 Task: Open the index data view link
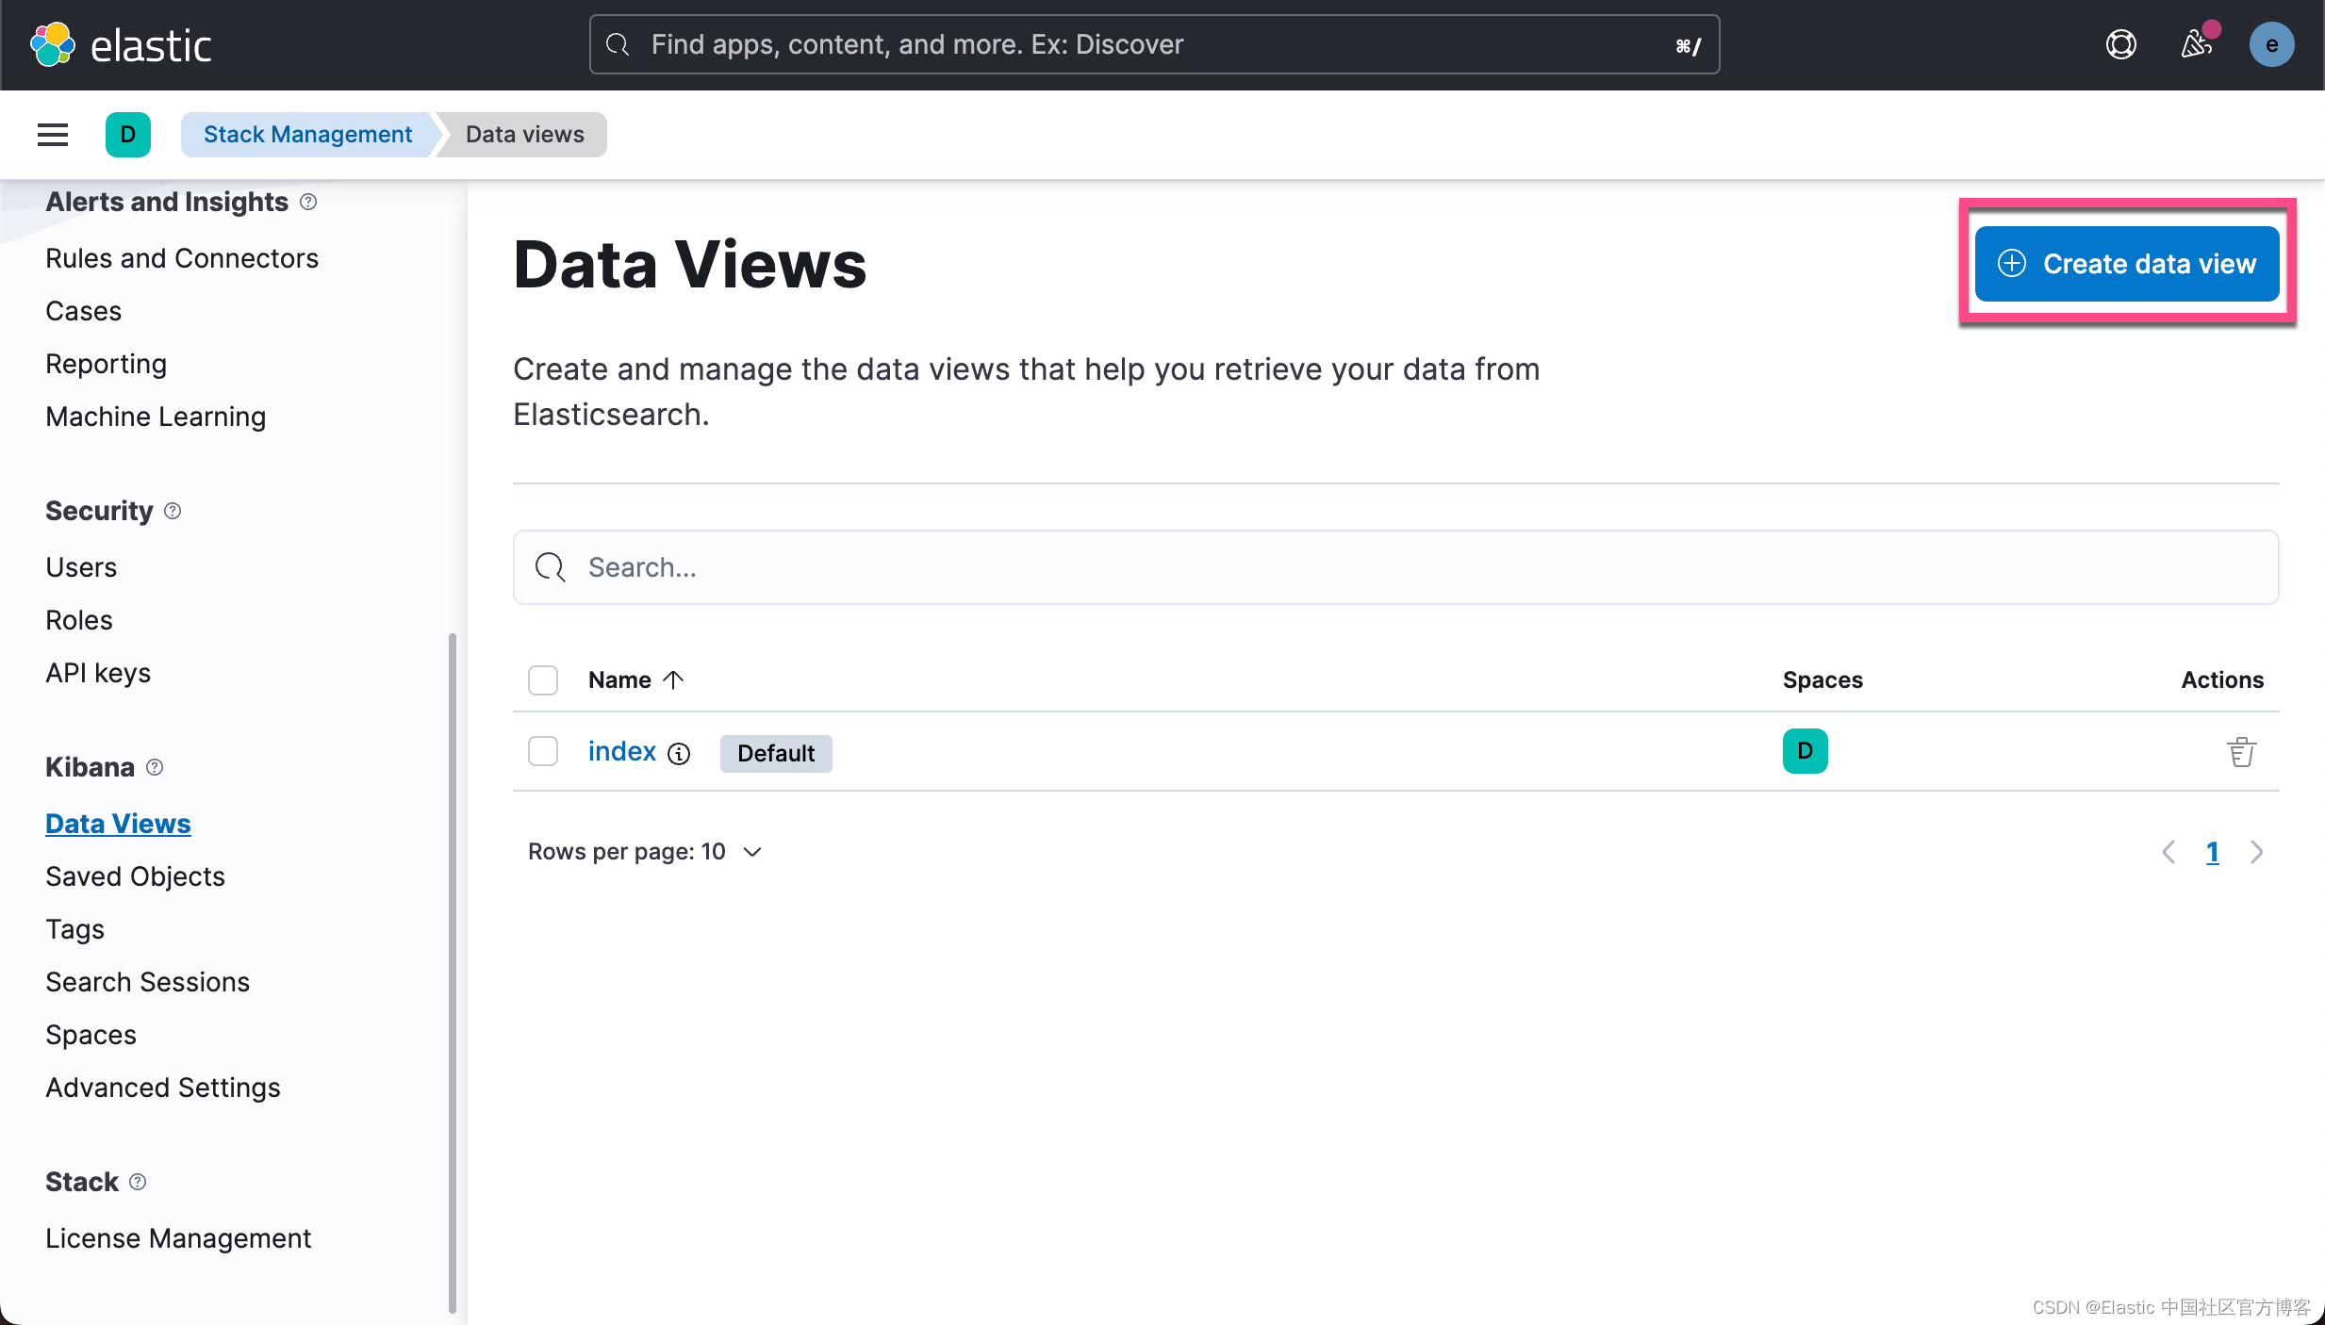pyautogui.click(x=621, y=751)
